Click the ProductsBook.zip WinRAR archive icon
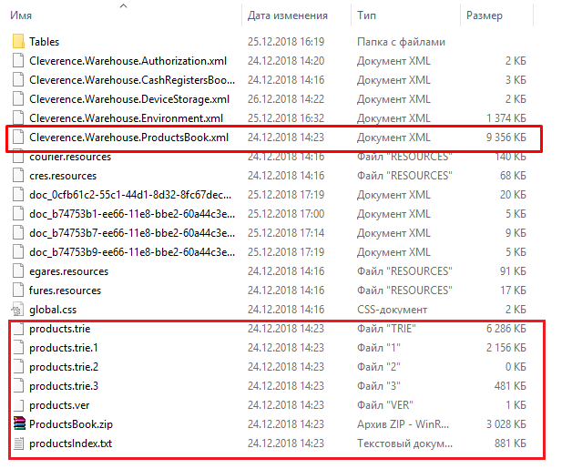This screenshot has height=469, width=572. [x=19, y=423]
